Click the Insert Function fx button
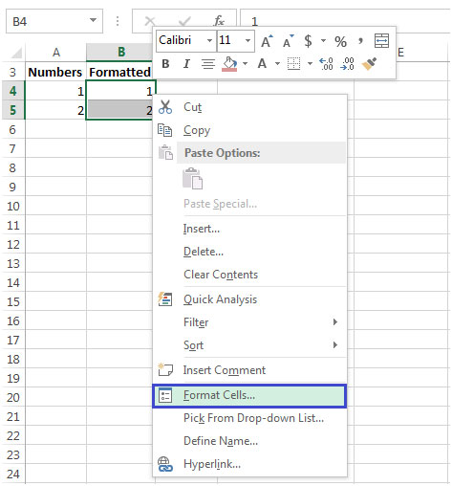452x486 pixels. [219, 21]
